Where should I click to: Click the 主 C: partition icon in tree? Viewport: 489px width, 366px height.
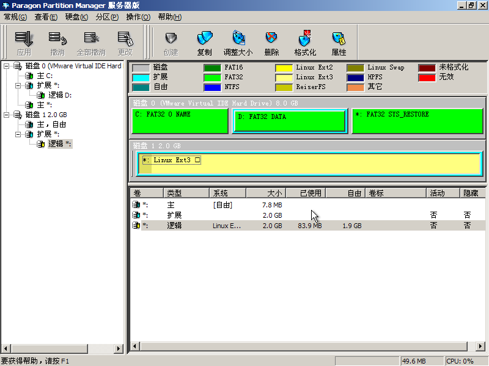pos(29,76)
